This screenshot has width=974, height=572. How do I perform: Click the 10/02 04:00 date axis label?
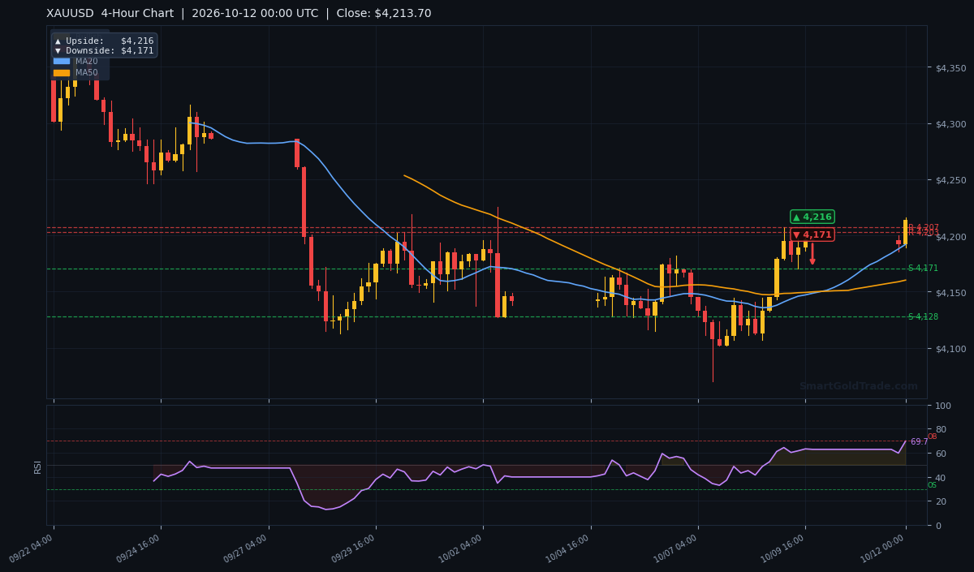(x=460, y=549)
